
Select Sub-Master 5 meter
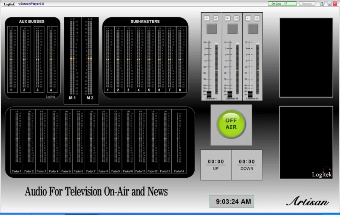(150, 59)
